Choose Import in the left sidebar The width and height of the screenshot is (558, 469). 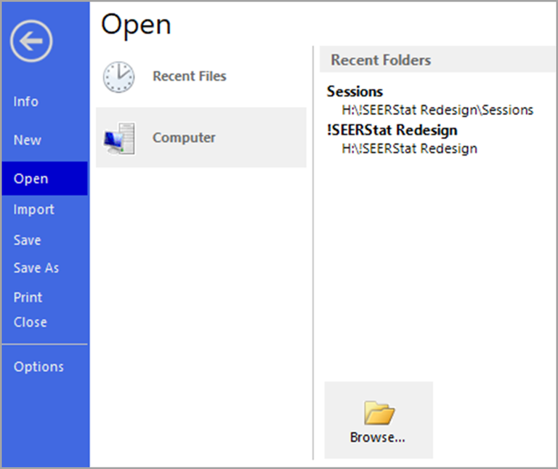(33, 209)
